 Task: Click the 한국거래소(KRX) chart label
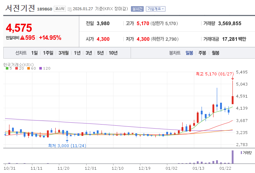pyautogui.click(x=19, y=65)
